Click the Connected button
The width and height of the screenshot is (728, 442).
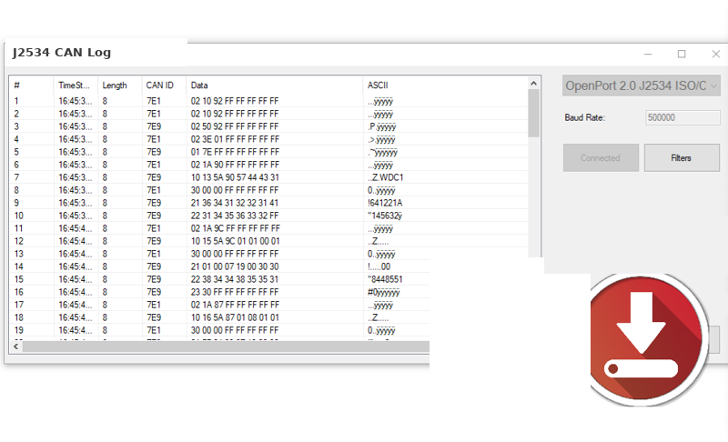pyautogui.click(x=601, y=157)
